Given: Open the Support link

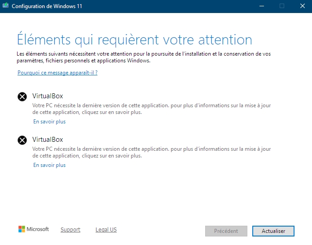Looking at the screenshot, I should tap(70, 229).
